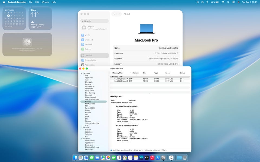Sort table by Memory Slot column
The image size is (260, 162).
(x=117, y=73)
